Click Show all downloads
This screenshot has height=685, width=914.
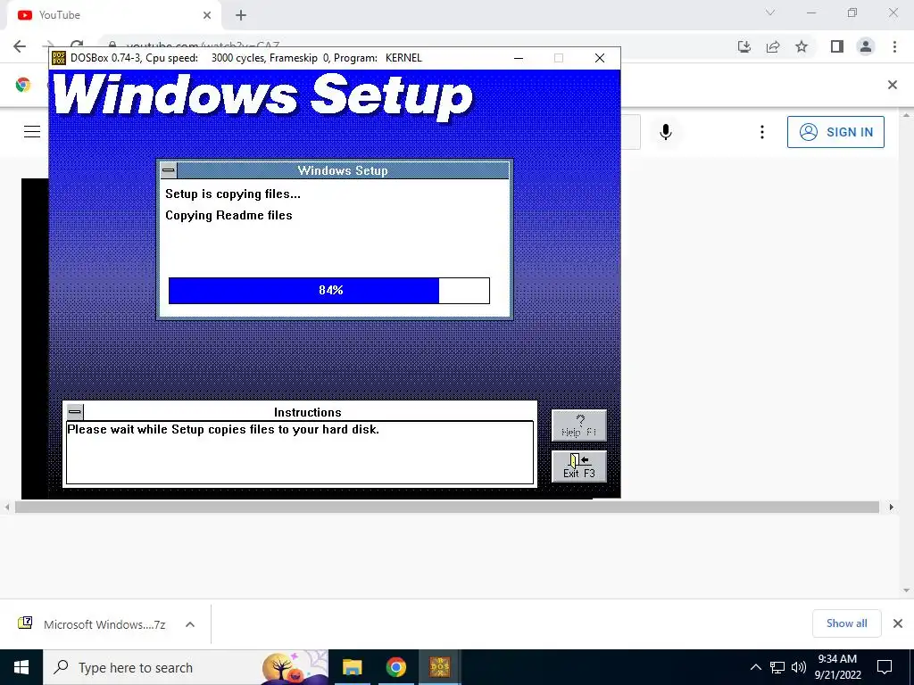(846, 623)
